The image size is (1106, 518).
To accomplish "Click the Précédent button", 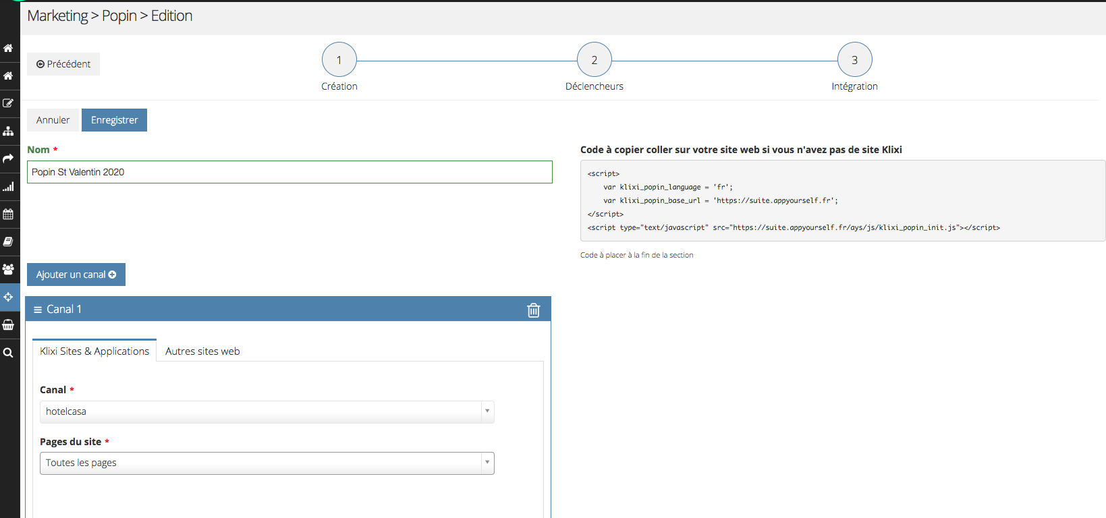I will pos(63,64).
